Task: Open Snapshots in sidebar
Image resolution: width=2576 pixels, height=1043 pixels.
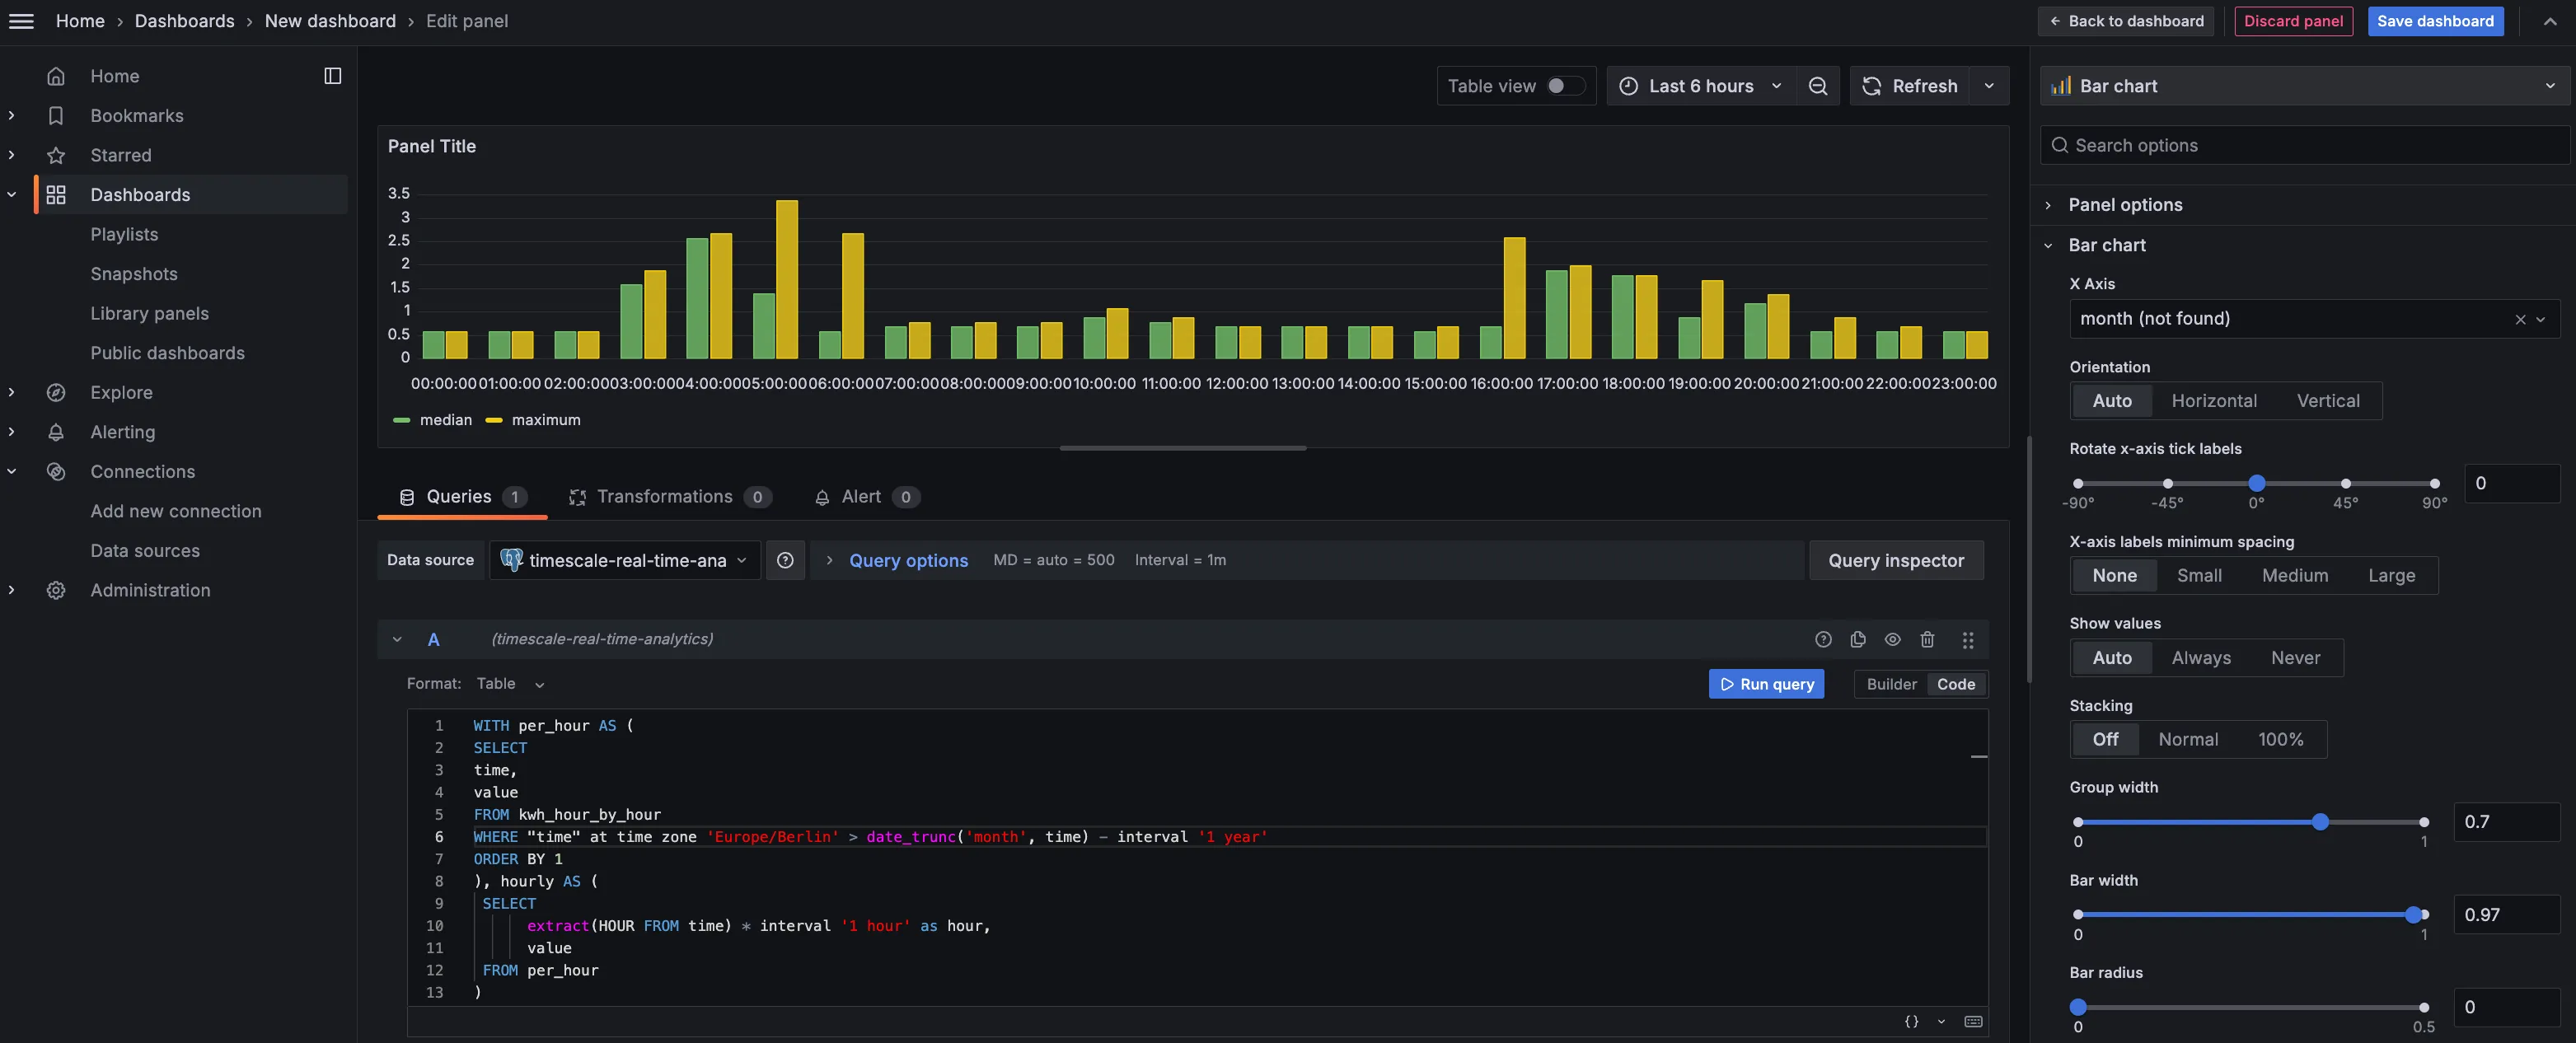Action: (x=134, y=274)
